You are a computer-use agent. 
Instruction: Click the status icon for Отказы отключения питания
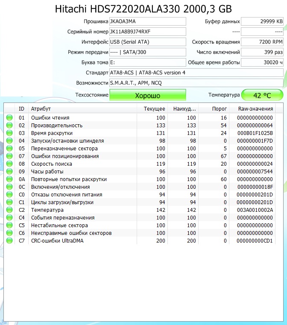tap(9, 194)
